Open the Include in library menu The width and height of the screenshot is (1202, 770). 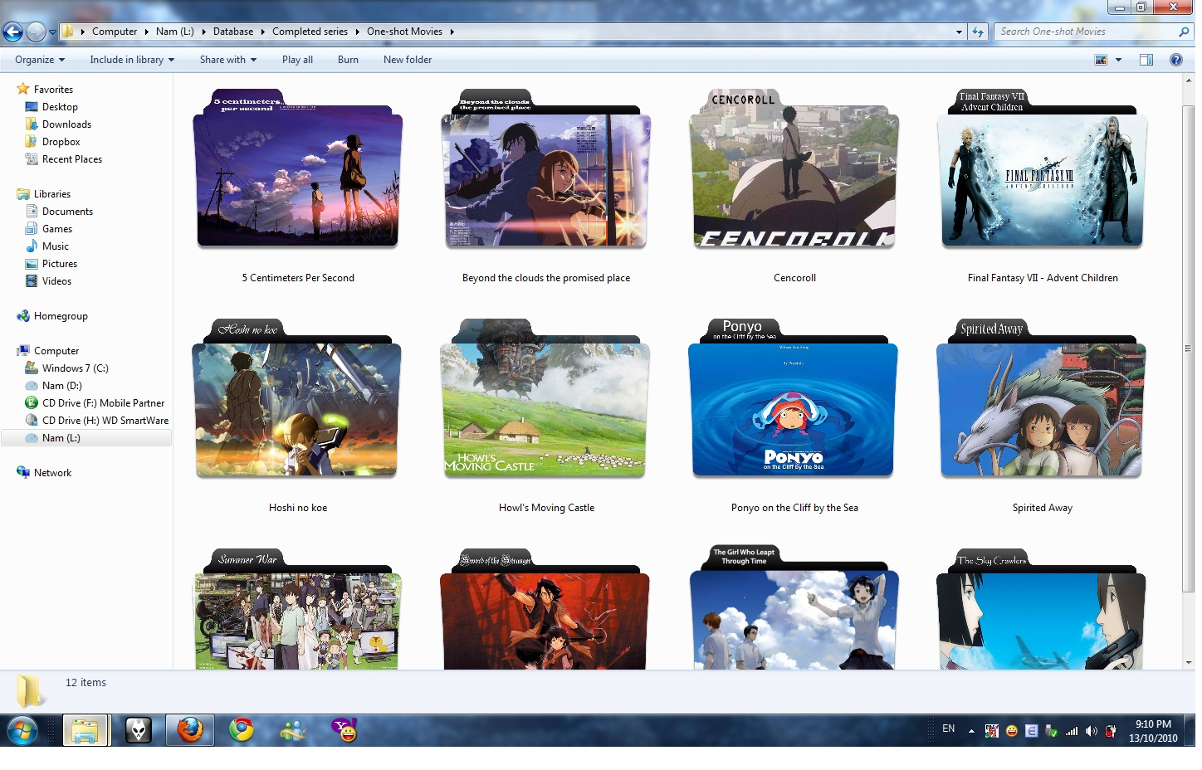[x=130, y=59]
